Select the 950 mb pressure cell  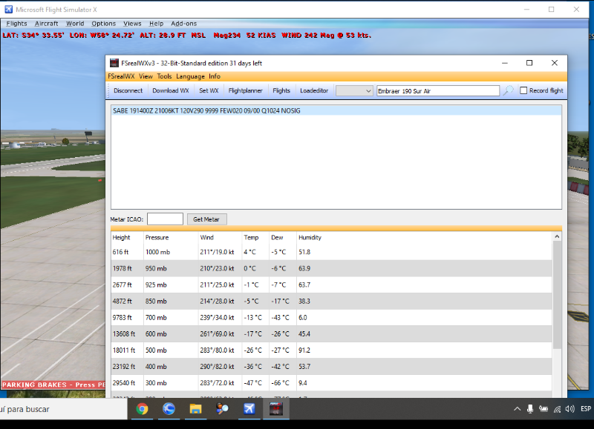(156, 268)
